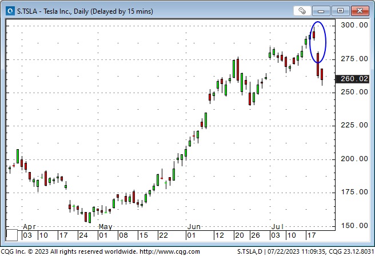Screen dimensions: 375x256
Task: Click the 275.00 price axis label
Action: (x=354, y=58)
